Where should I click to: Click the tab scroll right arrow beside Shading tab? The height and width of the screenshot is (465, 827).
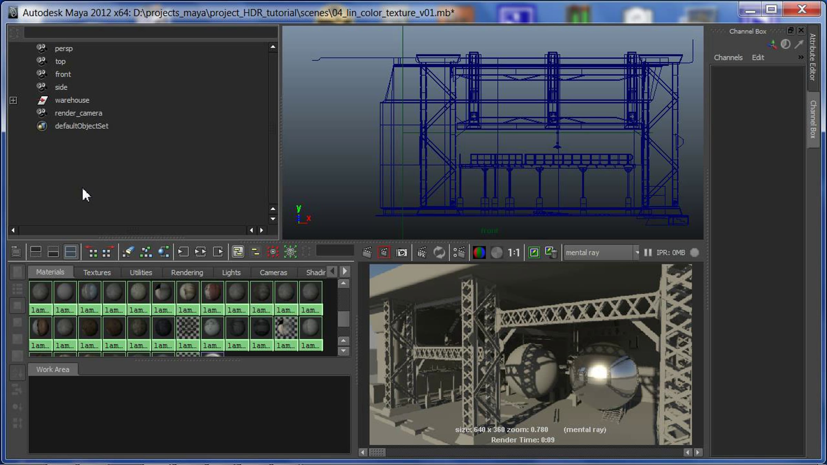point(345,271)
